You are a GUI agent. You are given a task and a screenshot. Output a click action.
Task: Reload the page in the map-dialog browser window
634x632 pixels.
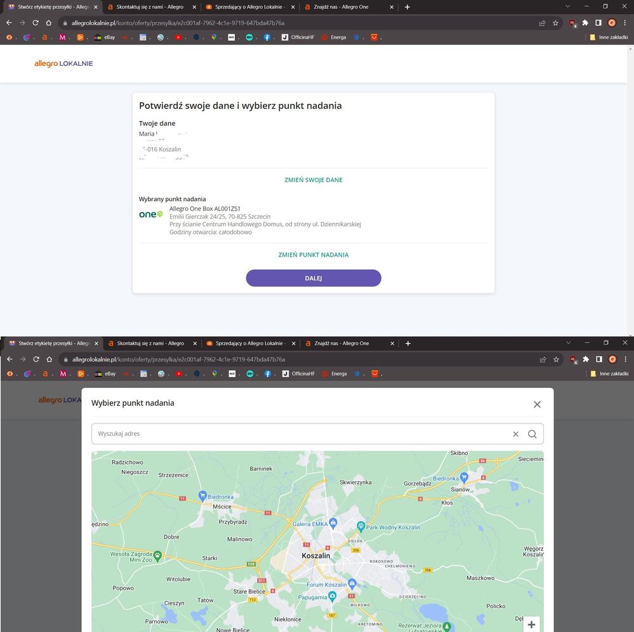tap(36, 359)
